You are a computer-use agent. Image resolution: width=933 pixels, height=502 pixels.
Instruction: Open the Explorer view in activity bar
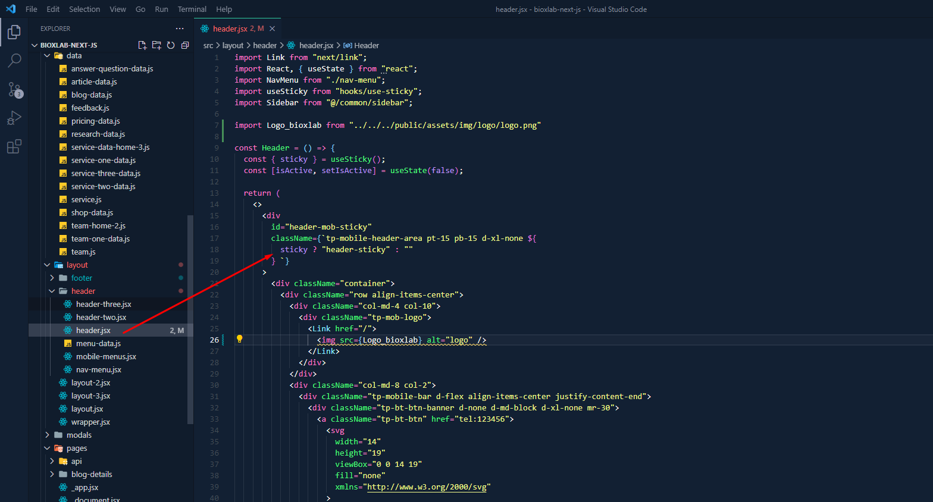14,32
